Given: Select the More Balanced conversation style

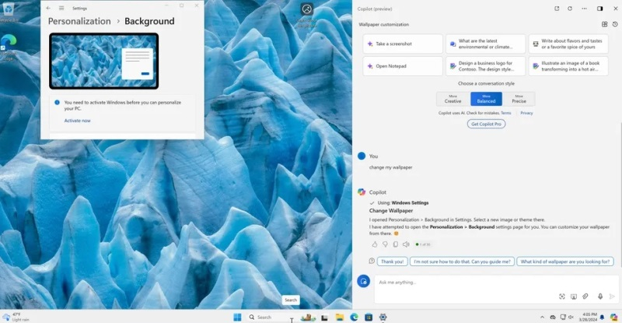Looking at the screenshot, I should pyautogui.click(x=486, y=99).
